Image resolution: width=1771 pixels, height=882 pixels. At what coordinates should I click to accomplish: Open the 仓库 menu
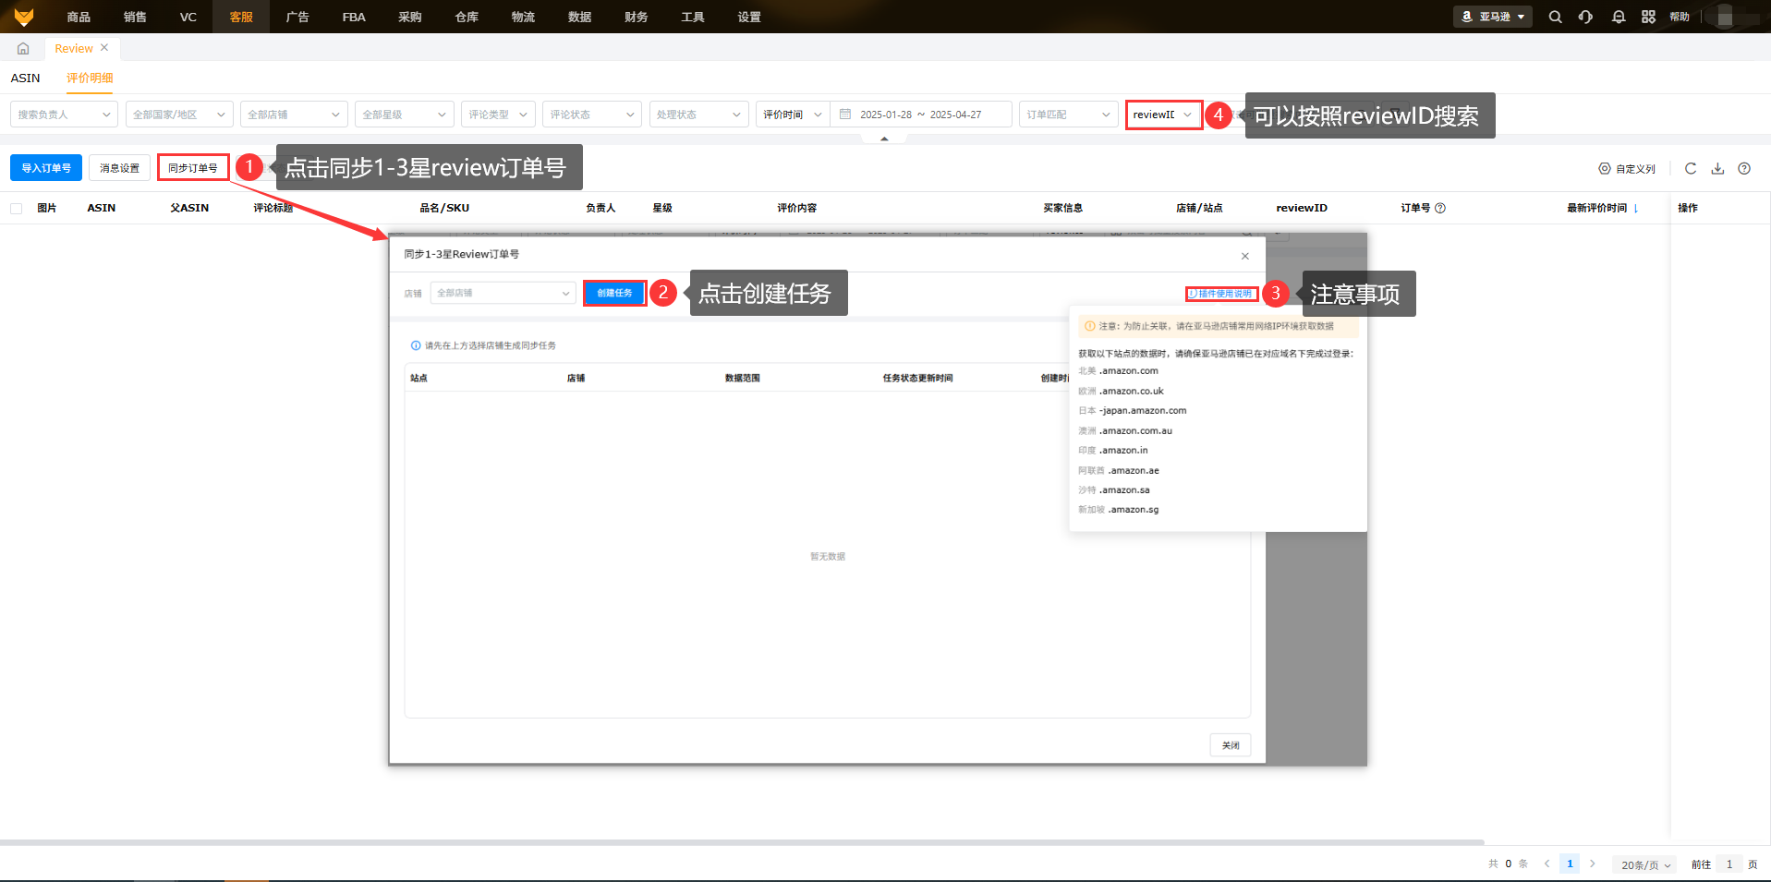click(x=467, y=17)
